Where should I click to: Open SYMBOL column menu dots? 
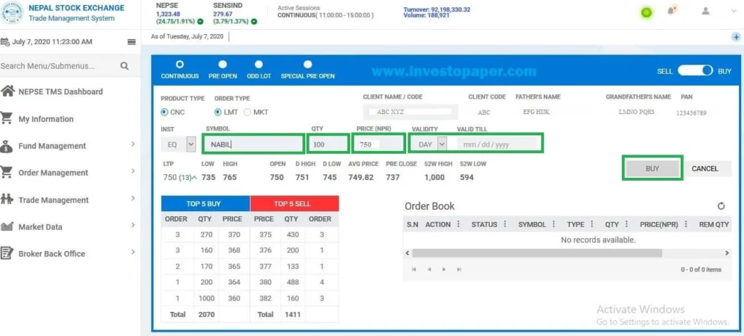point(554,224)
